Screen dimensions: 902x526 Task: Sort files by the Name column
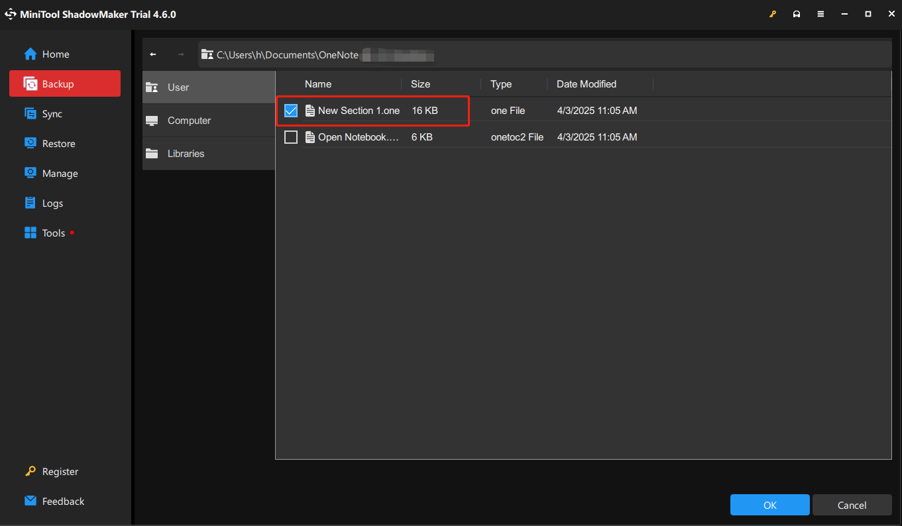318,84
